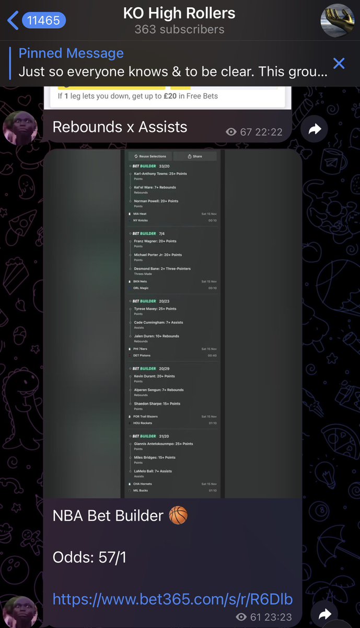The height and width of the screenshot is (628, 360).
Task: Open the bet slip screenshot image
Action: (x=172, y=323)
